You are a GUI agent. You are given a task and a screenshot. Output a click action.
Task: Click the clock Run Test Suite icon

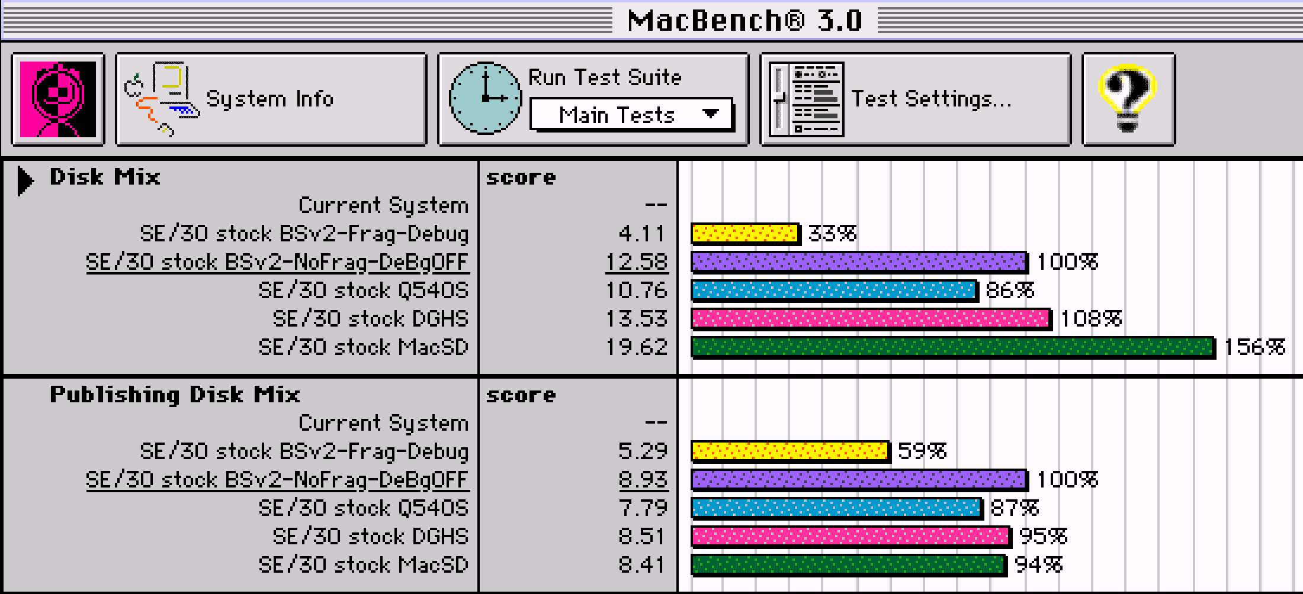tap(485, 98)
